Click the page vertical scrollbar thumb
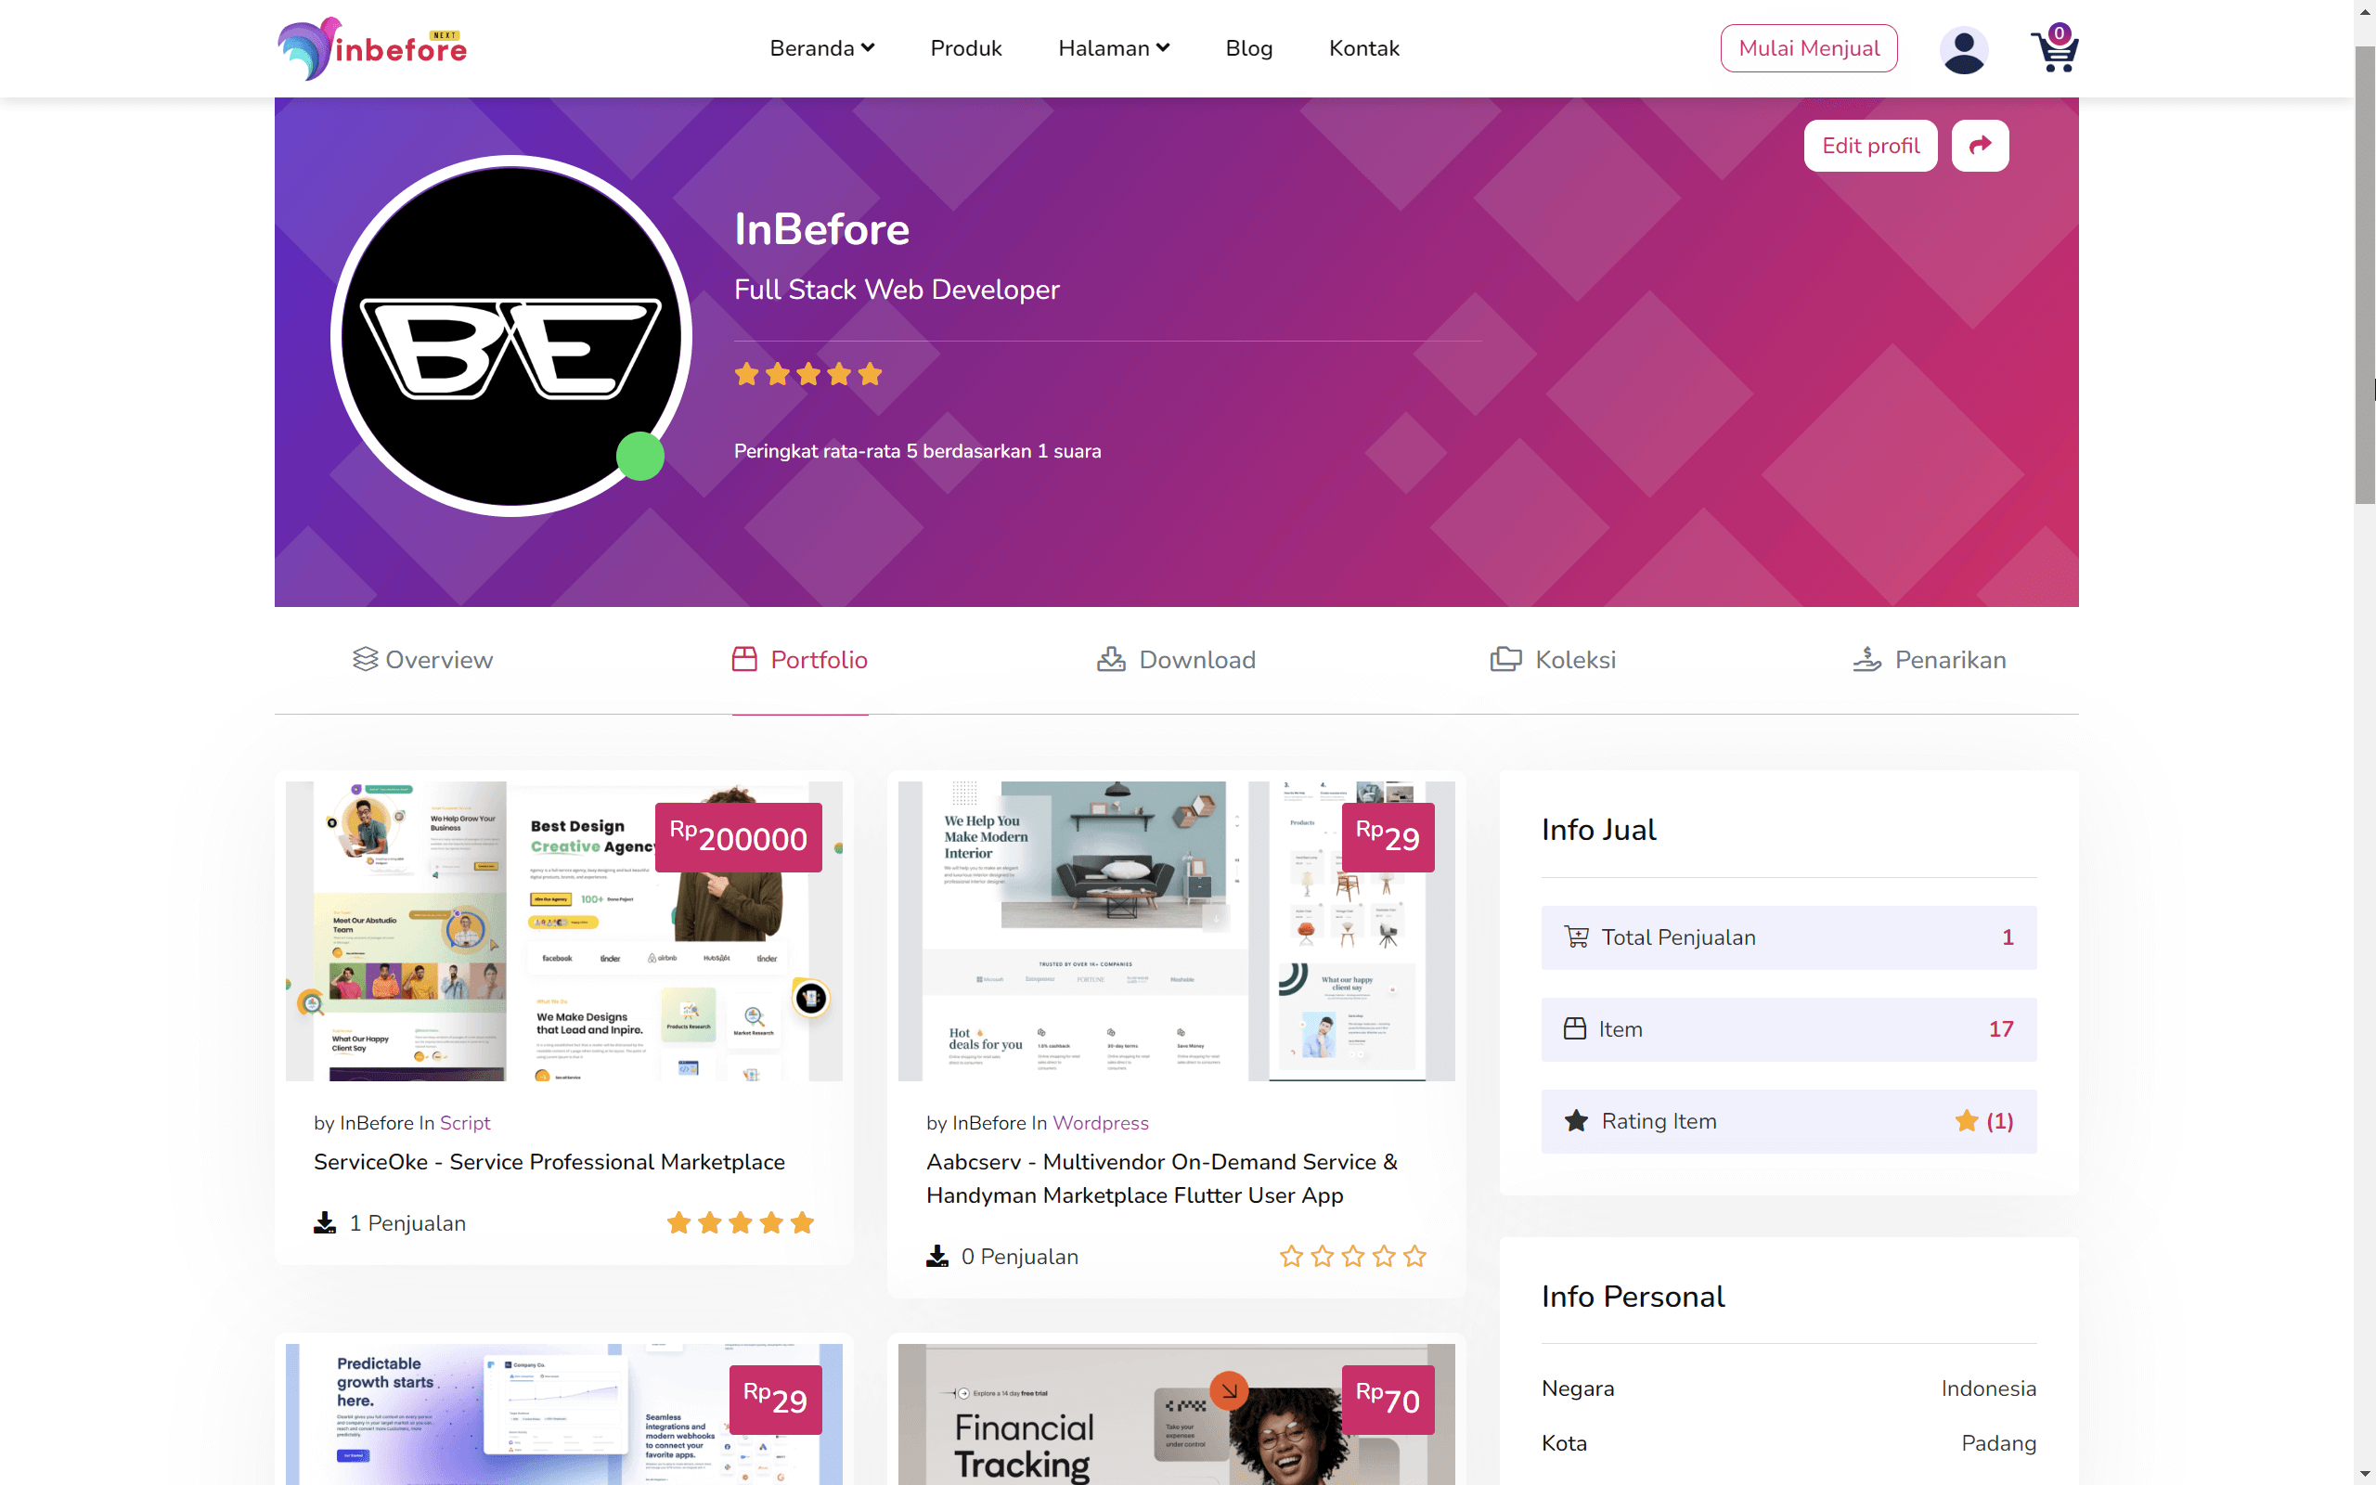This screenshot has width=2376, height=1485. [x=2364, y=275]
